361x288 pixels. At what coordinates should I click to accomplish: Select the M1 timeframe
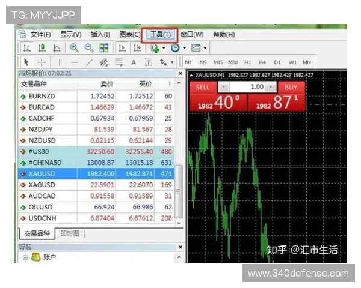coord(188,62)
